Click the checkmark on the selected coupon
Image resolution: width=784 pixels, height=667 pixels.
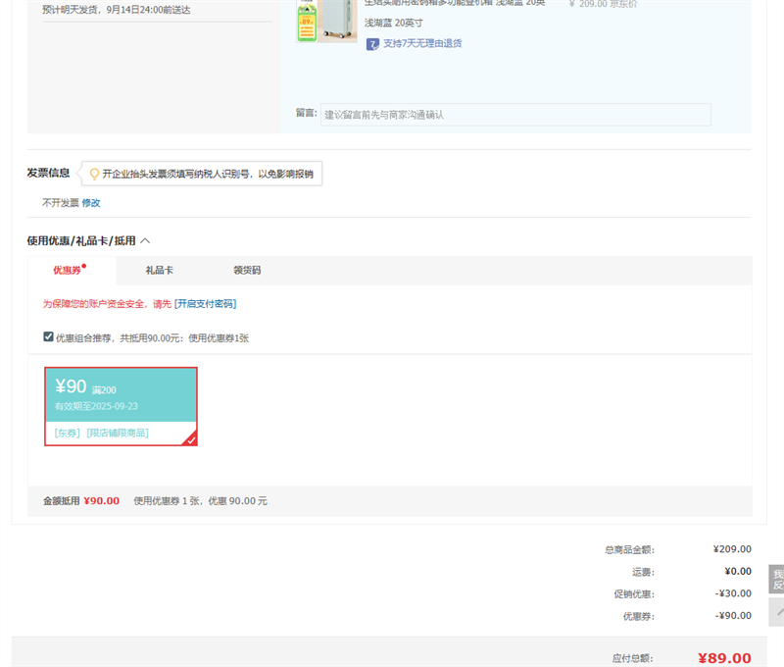click(x=190, y=437)
